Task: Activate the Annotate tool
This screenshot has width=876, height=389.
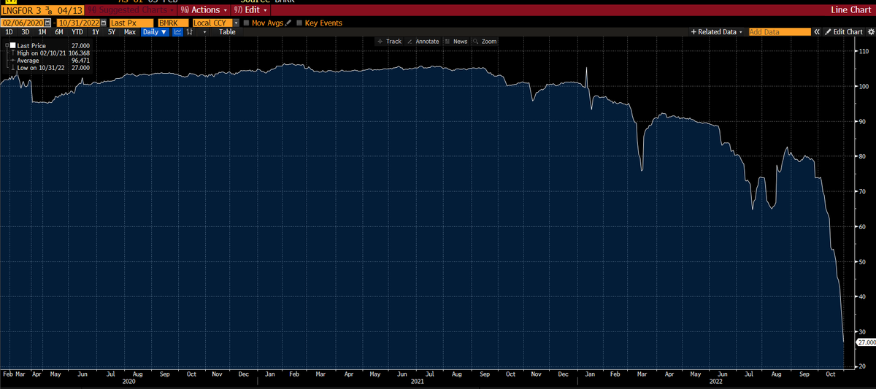Action: pyautogui.click(x=423, y=42)
